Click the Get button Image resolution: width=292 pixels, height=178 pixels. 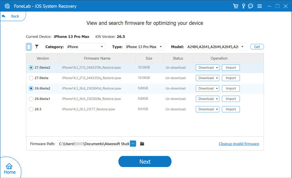point(257,46)
